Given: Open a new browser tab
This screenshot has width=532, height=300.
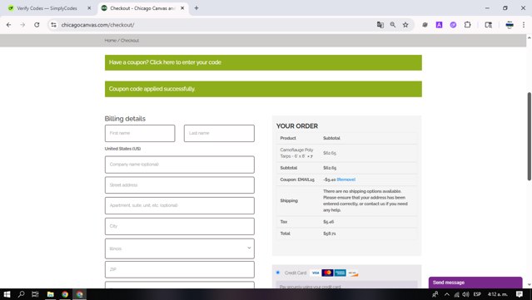Looking at the screenshot, I should click(x=196, y=8).
